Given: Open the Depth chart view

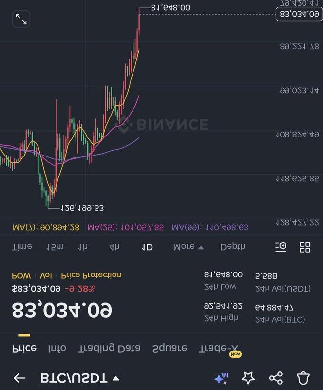Looking at the screenshot, I should pyautogui.click(x=233, y=247).
